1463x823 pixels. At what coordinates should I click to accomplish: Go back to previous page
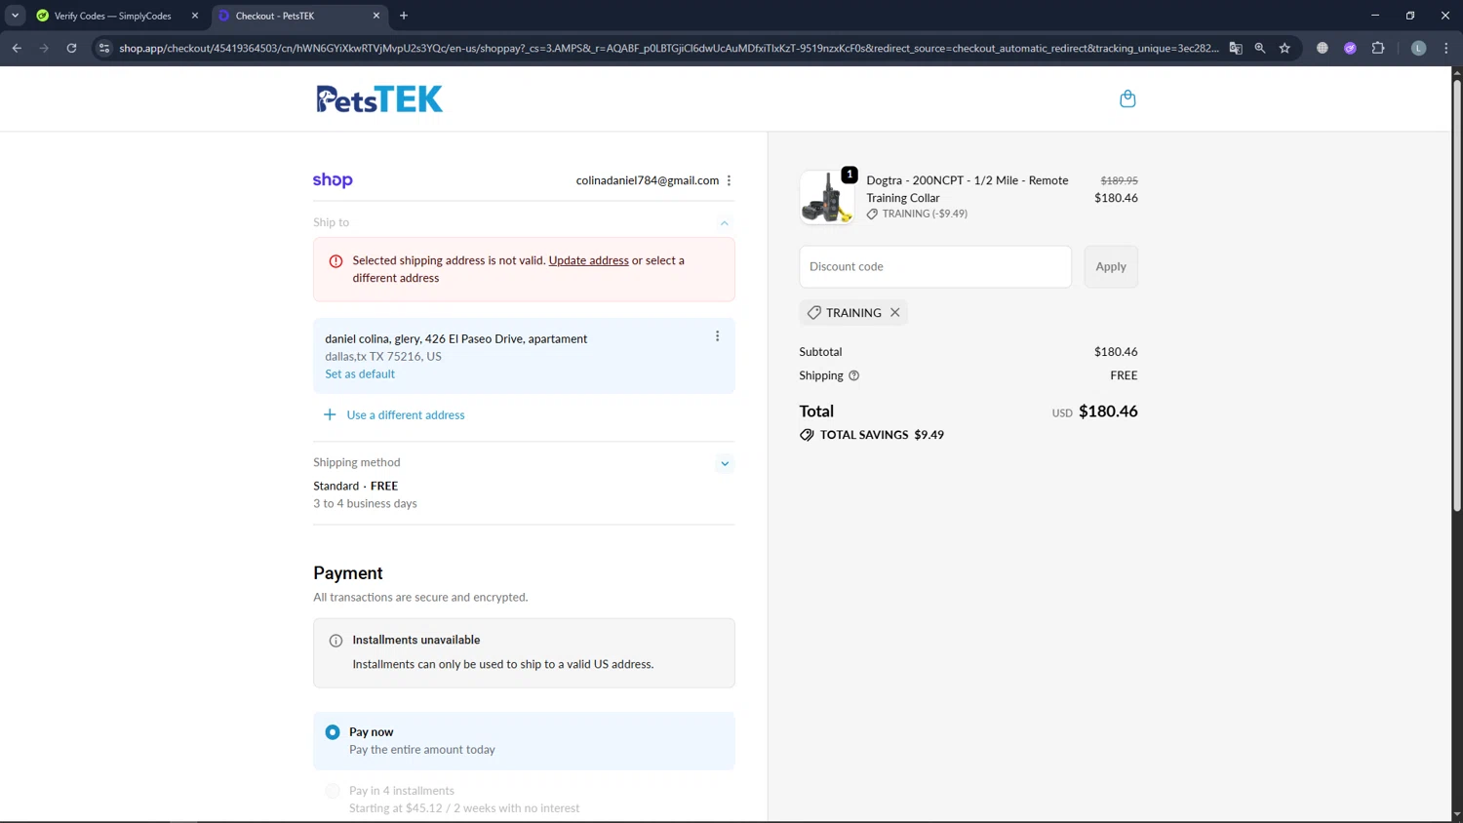tap(17, 48)
